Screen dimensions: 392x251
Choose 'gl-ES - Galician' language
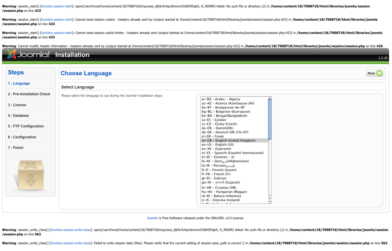pyautogui.click(x=234, y=178)
